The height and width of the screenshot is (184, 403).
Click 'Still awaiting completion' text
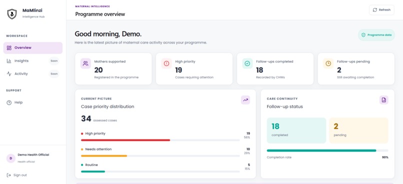355,77
